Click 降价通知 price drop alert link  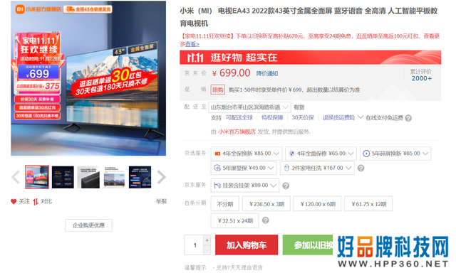(267, 73)
